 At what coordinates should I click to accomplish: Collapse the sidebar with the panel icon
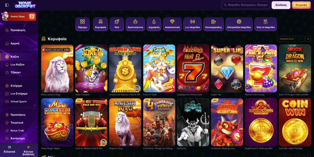7,5
